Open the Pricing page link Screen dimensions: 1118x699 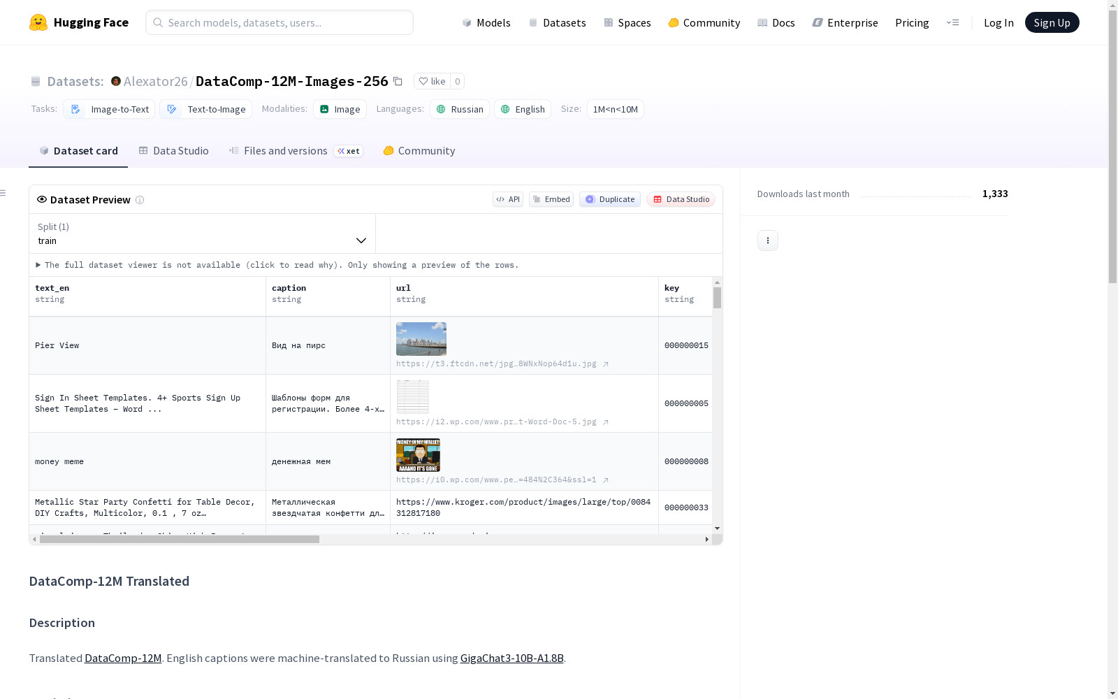pos(912,22)
